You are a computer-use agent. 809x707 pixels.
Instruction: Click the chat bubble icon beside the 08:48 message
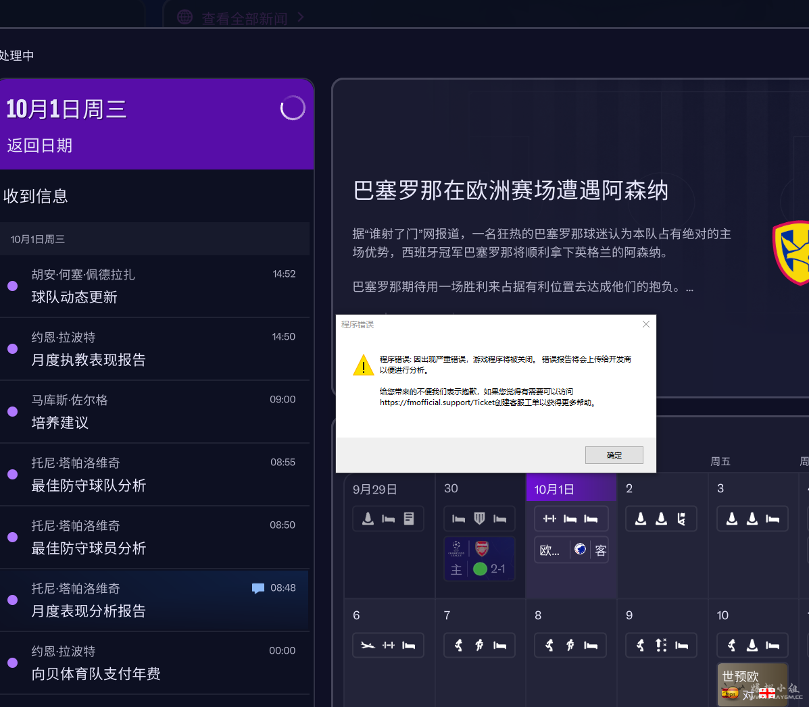pyautogui.click(x=258, y=588)
